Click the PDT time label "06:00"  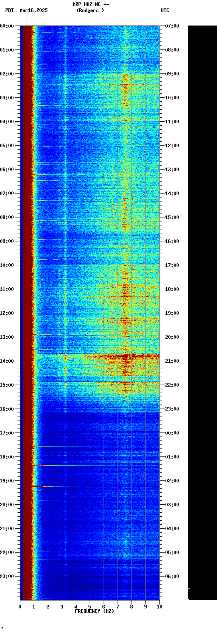click(7, 170)
